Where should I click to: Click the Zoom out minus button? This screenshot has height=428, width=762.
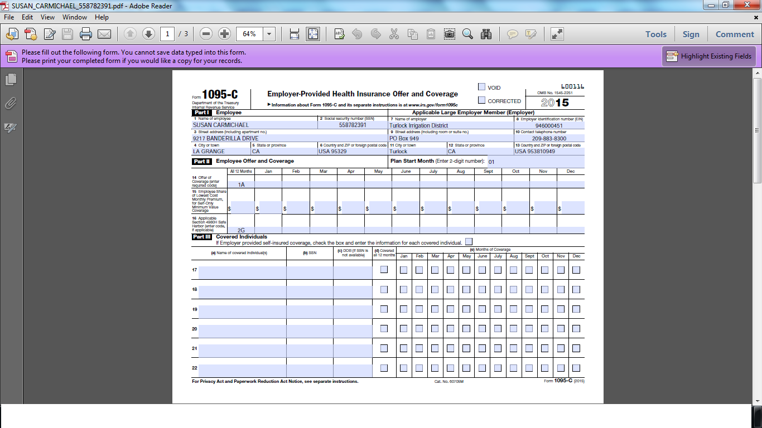coord(206,34)
